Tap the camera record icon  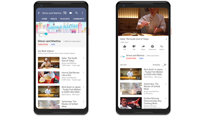(x=71, y=13)
